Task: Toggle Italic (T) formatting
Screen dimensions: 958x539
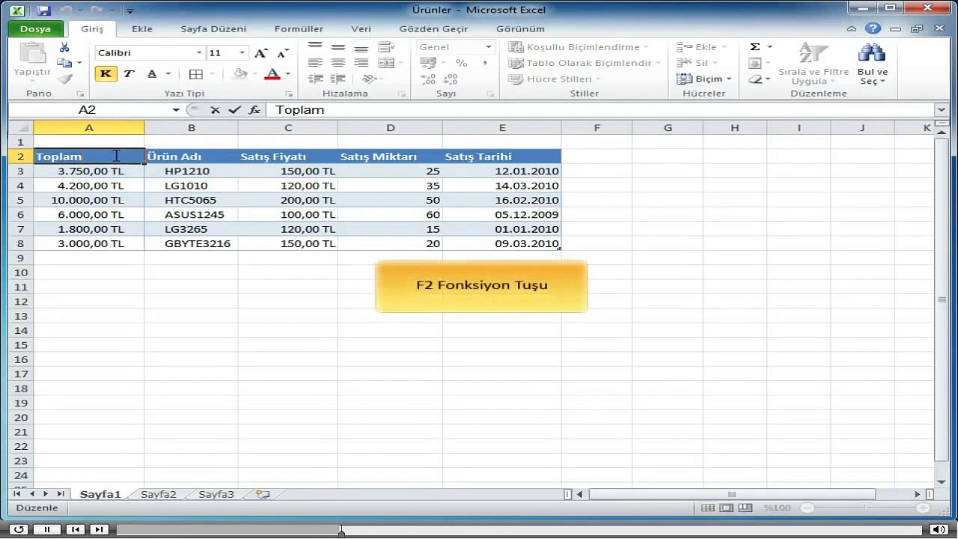Action: (x=129, y=74)
